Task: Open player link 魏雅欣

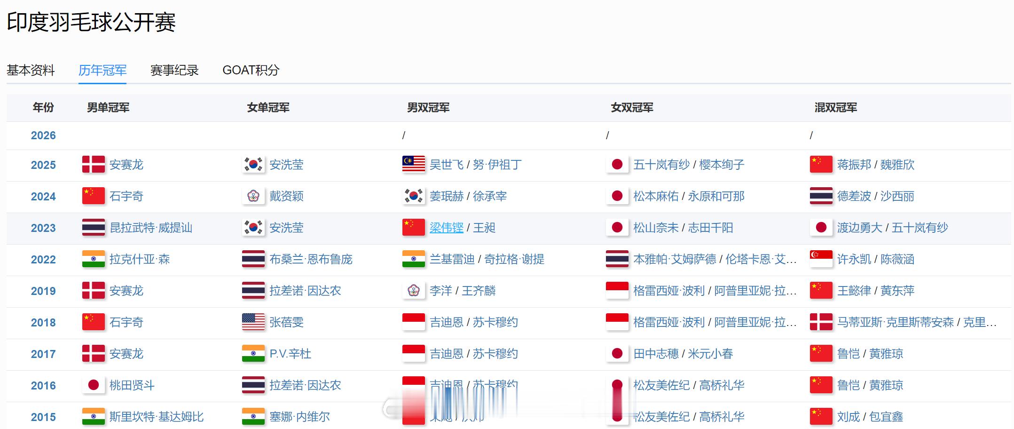Action: [x=897, y=165]
